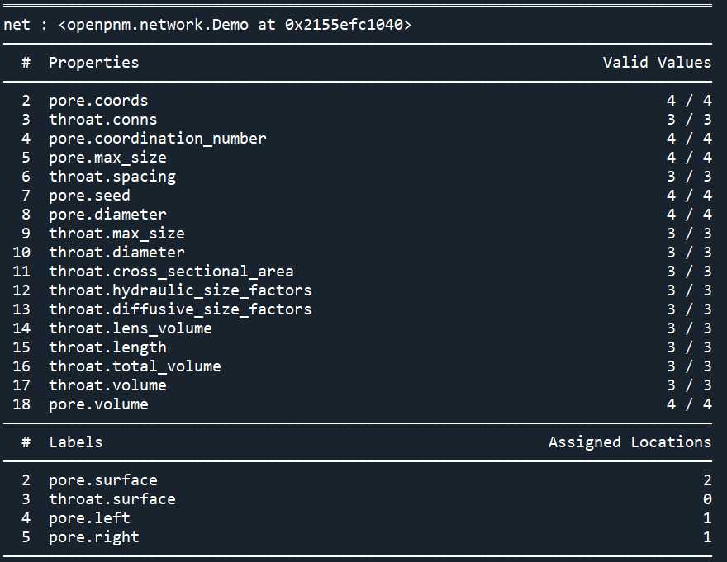Select pore.coordination_number text
727x562 pixels.
pyautogui.click(x=158, y=139)
